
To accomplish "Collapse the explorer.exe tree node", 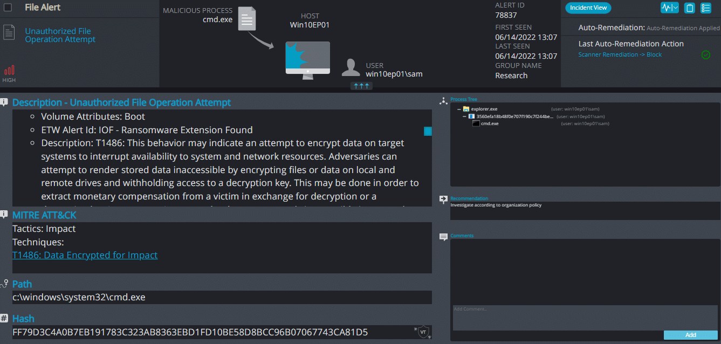I will pyautogui.click(x=459, y=109).
